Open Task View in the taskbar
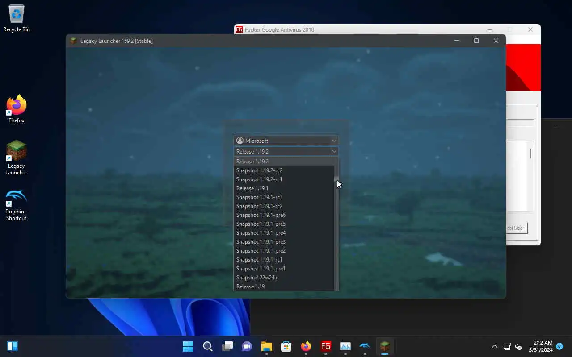 click(227, 346)
